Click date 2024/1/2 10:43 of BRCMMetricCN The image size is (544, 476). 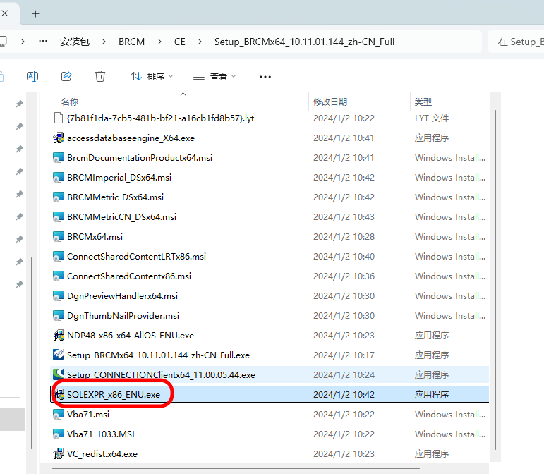(344, 217)
